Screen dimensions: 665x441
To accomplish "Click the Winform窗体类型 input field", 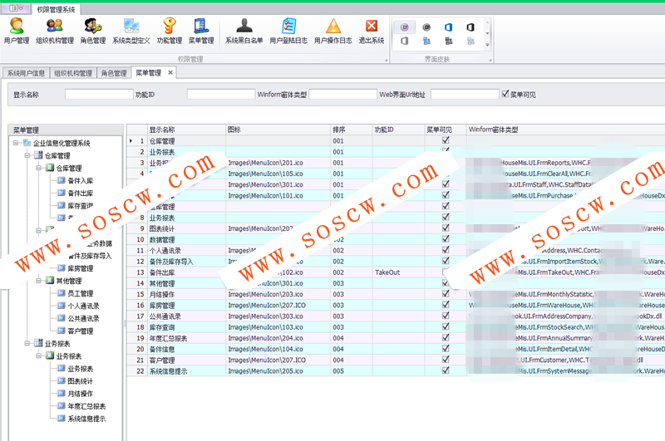I will coord(343,94).
